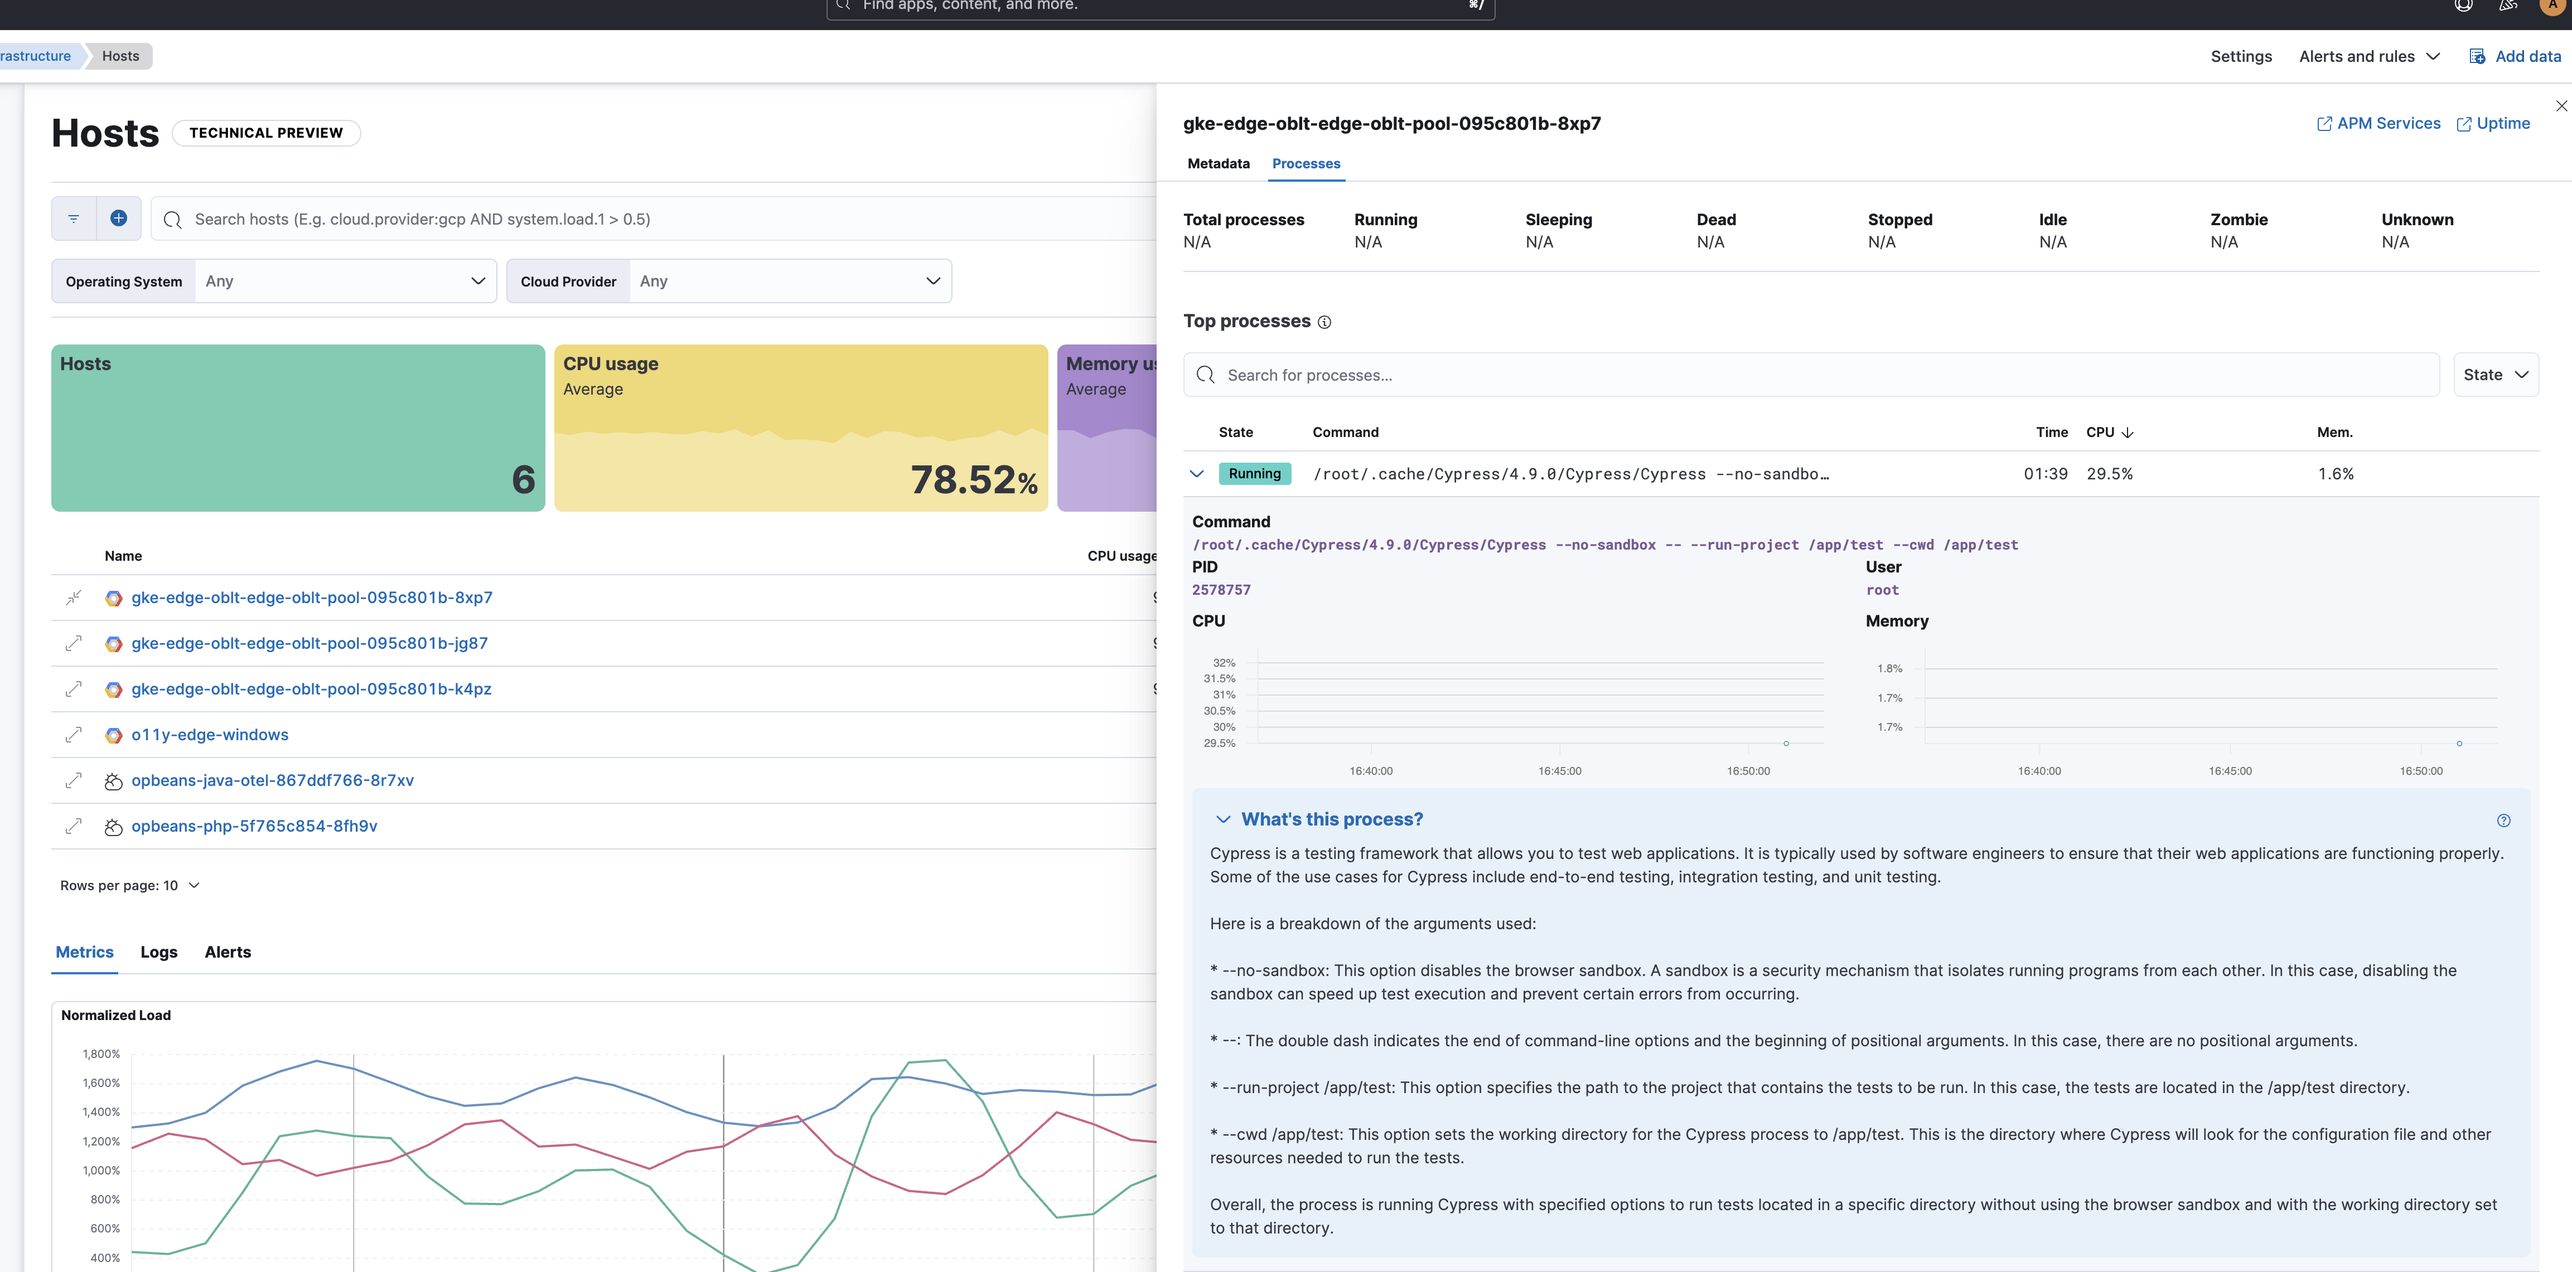This screenshot has height=1272, width=2572.
Task: Select the Metrics tab
Action: 85,951
